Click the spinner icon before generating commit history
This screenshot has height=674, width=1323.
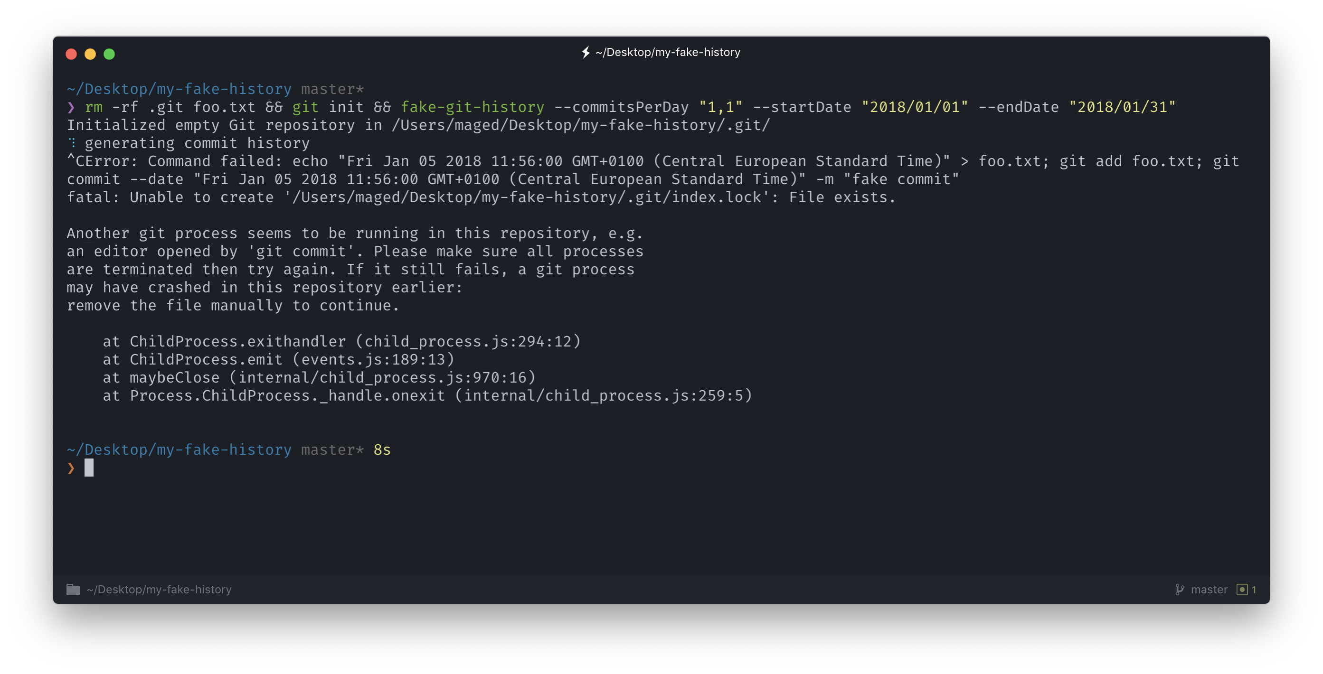point(72,143)
